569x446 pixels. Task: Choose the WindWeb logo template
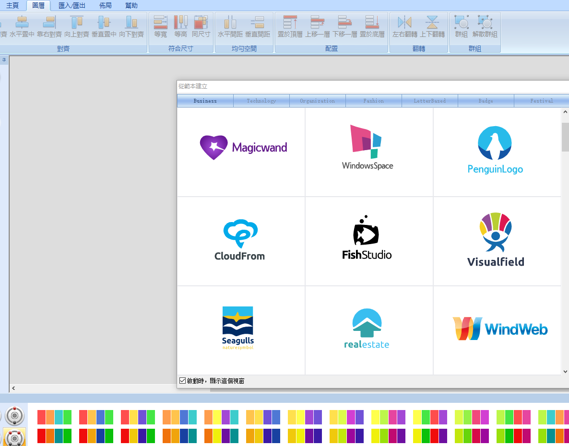pos(497,330)
